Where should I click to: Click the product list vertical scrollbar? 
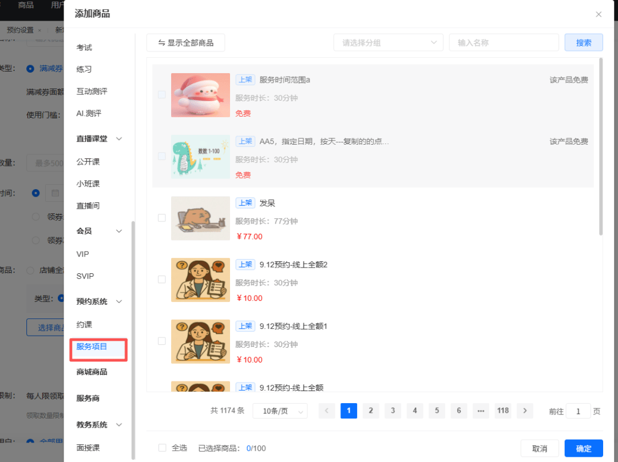tap(600, 146)
